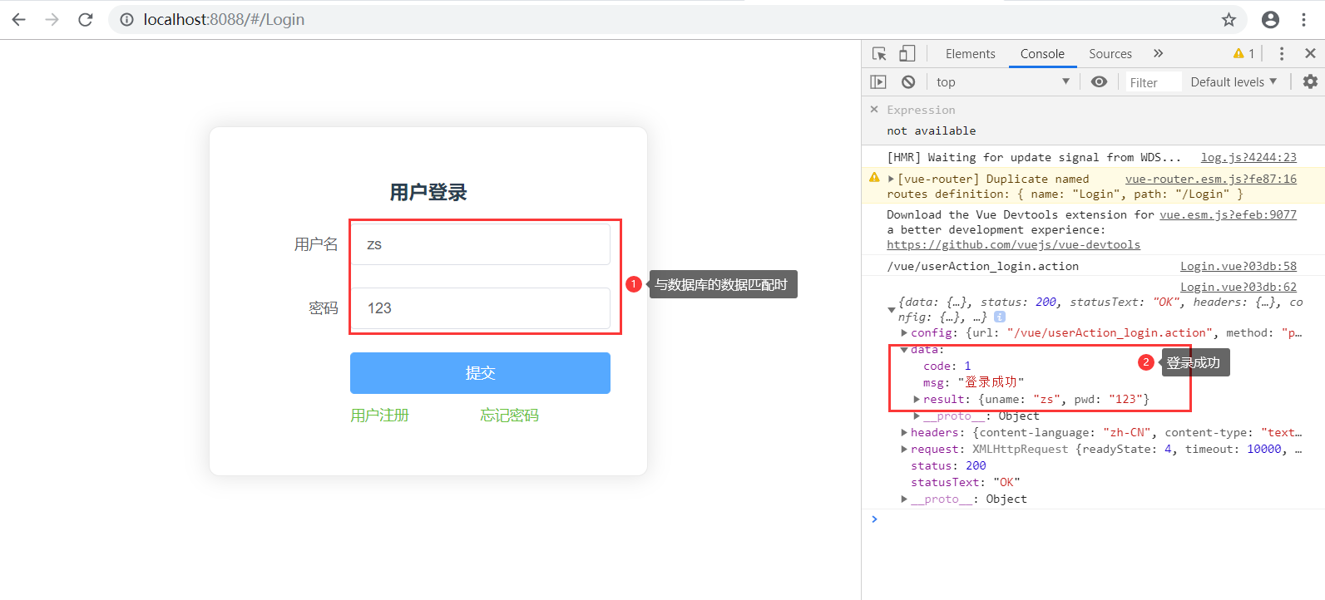Bookmark this page with the star icon

(x=1229, y=19)
